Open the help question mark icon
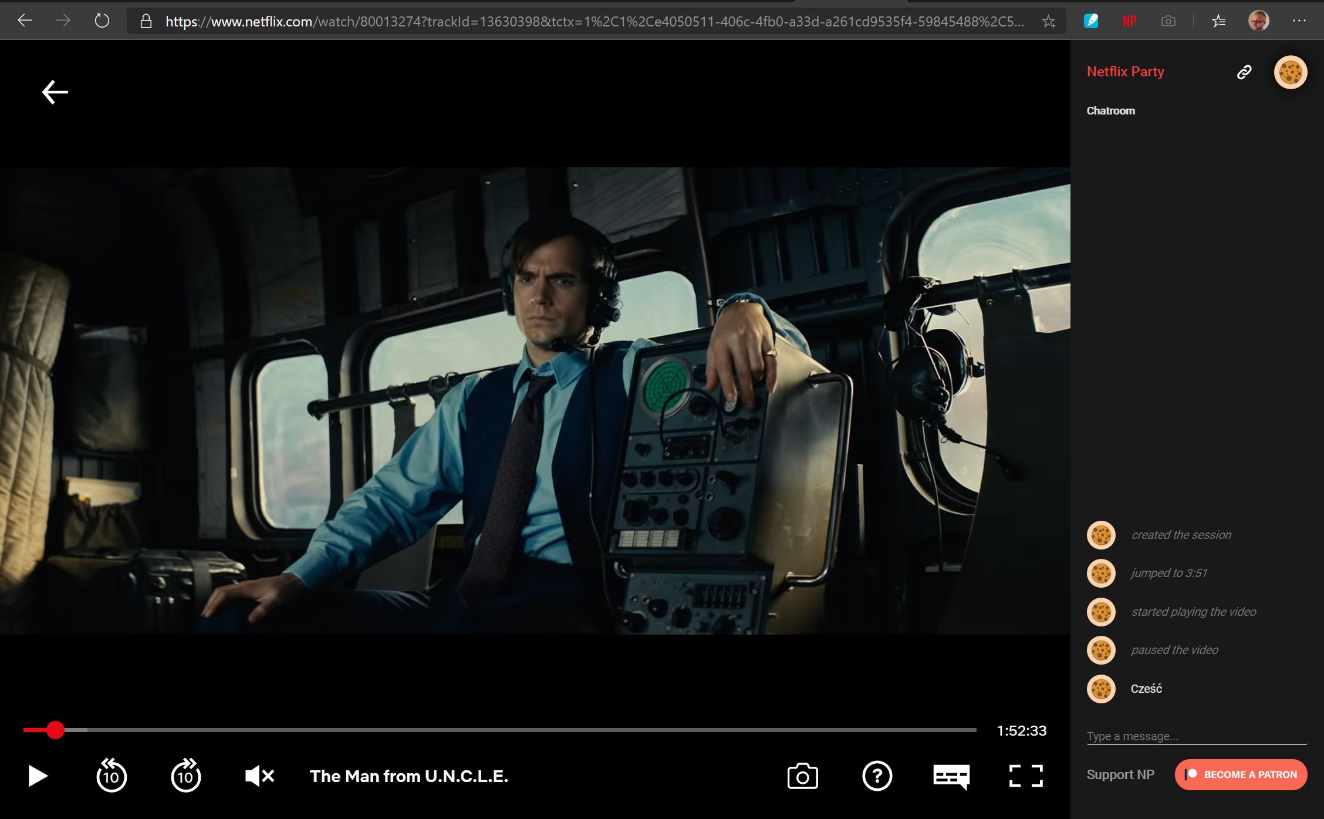Viewport: 1324px width, 819px height. tap(877, 776)
